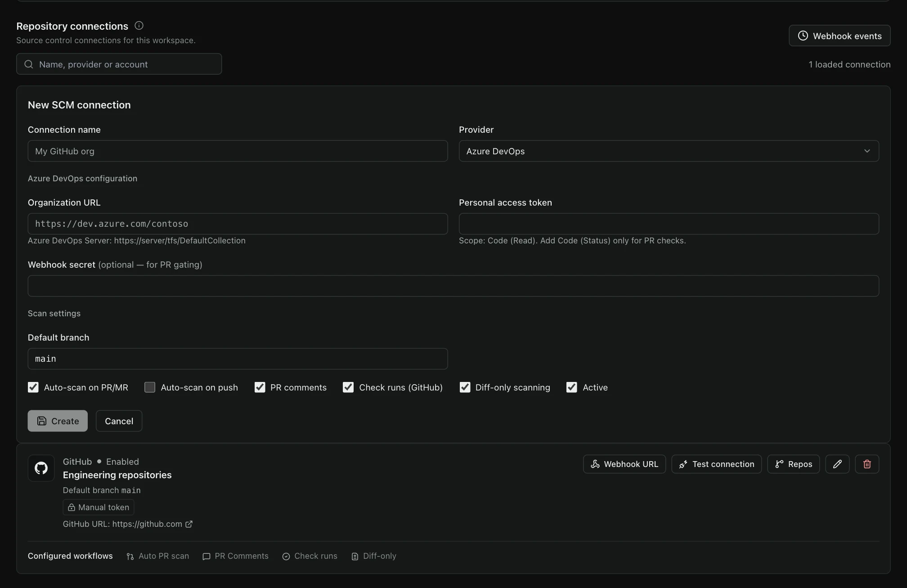The width and height of the screenshot is (907, 588).
Task: Run Test connection for GitHub
Action: click(717, 464)
